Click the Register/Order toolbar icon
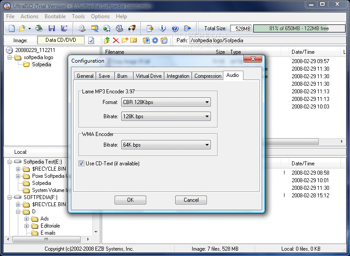The image size is (350, 256). [x=150, y=28]
